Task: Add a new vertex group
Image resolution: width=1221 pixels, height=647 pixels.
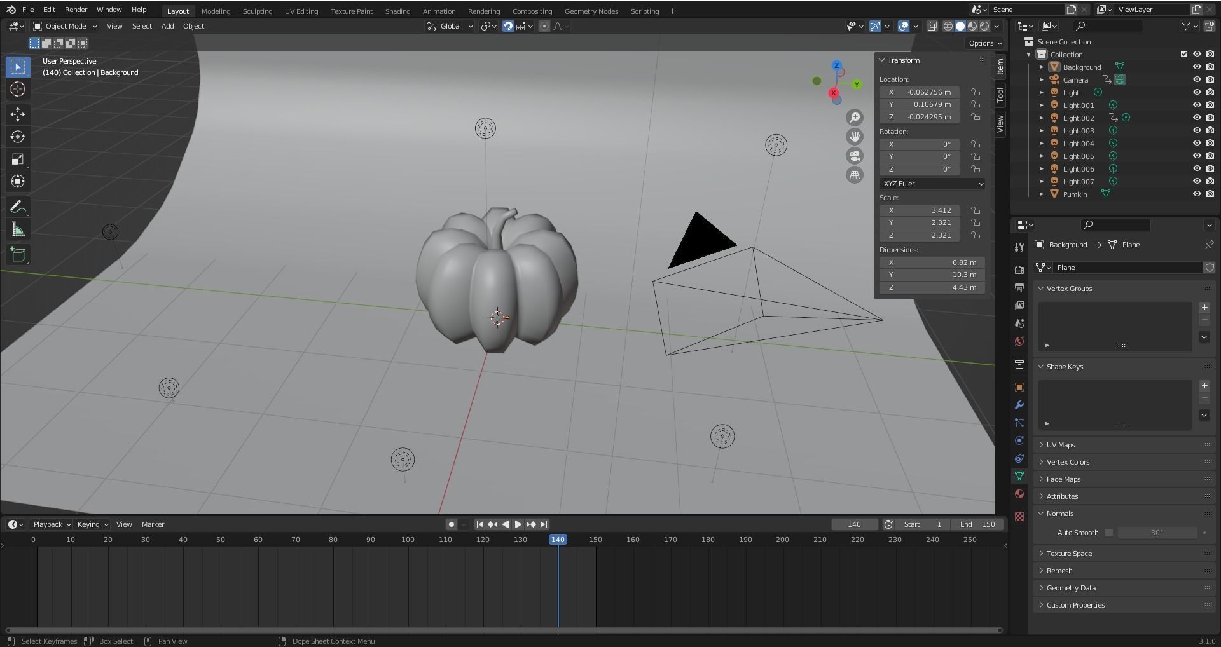Action: click(1204, 308)
